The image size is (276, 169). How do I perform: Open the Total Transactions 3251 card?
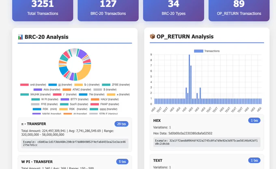[x=43, y=11]
